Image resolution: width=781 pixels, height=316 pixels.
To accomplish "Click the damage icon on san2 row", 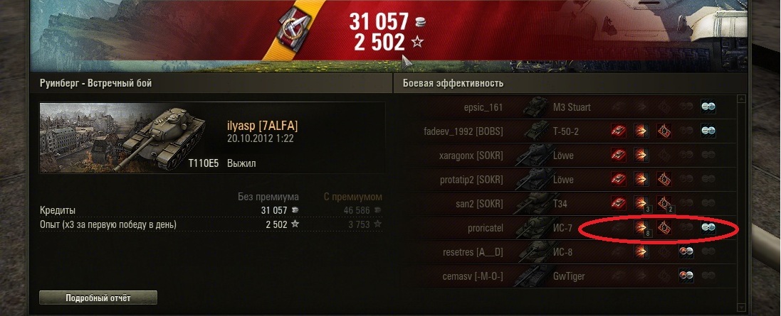I will (x=641, y=202).
